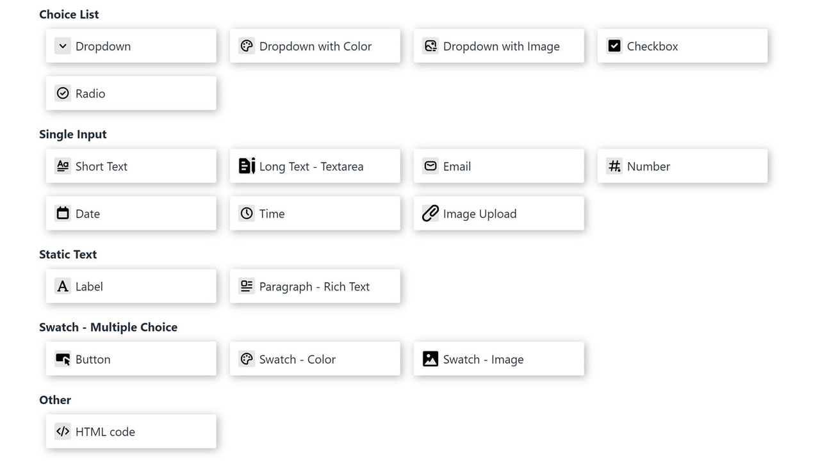Select the Email envelope icon
This screenshot has width=820, height=461.
coord(430,165)
